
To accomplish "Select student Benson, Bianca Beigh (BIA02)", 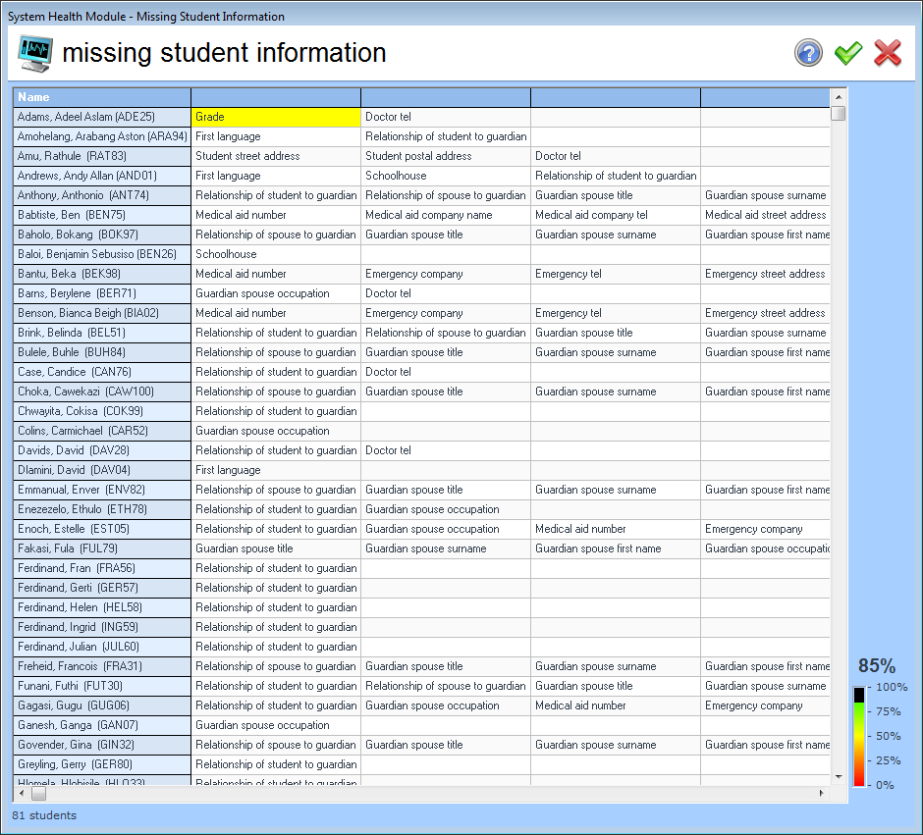I will [102, 313].
